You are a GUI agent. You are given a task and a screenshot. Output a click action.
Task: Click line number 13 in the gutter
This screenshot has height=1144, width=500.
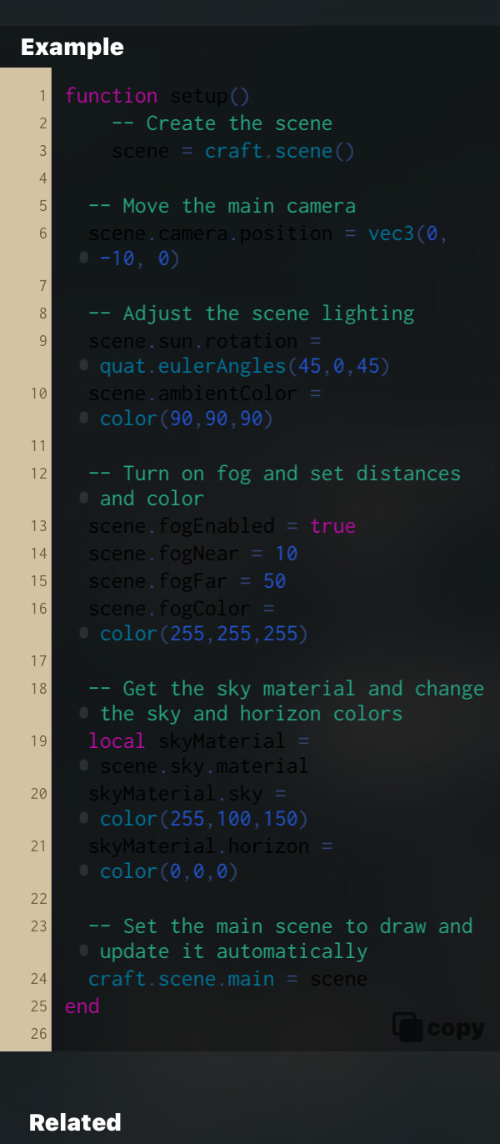point(39,526)
